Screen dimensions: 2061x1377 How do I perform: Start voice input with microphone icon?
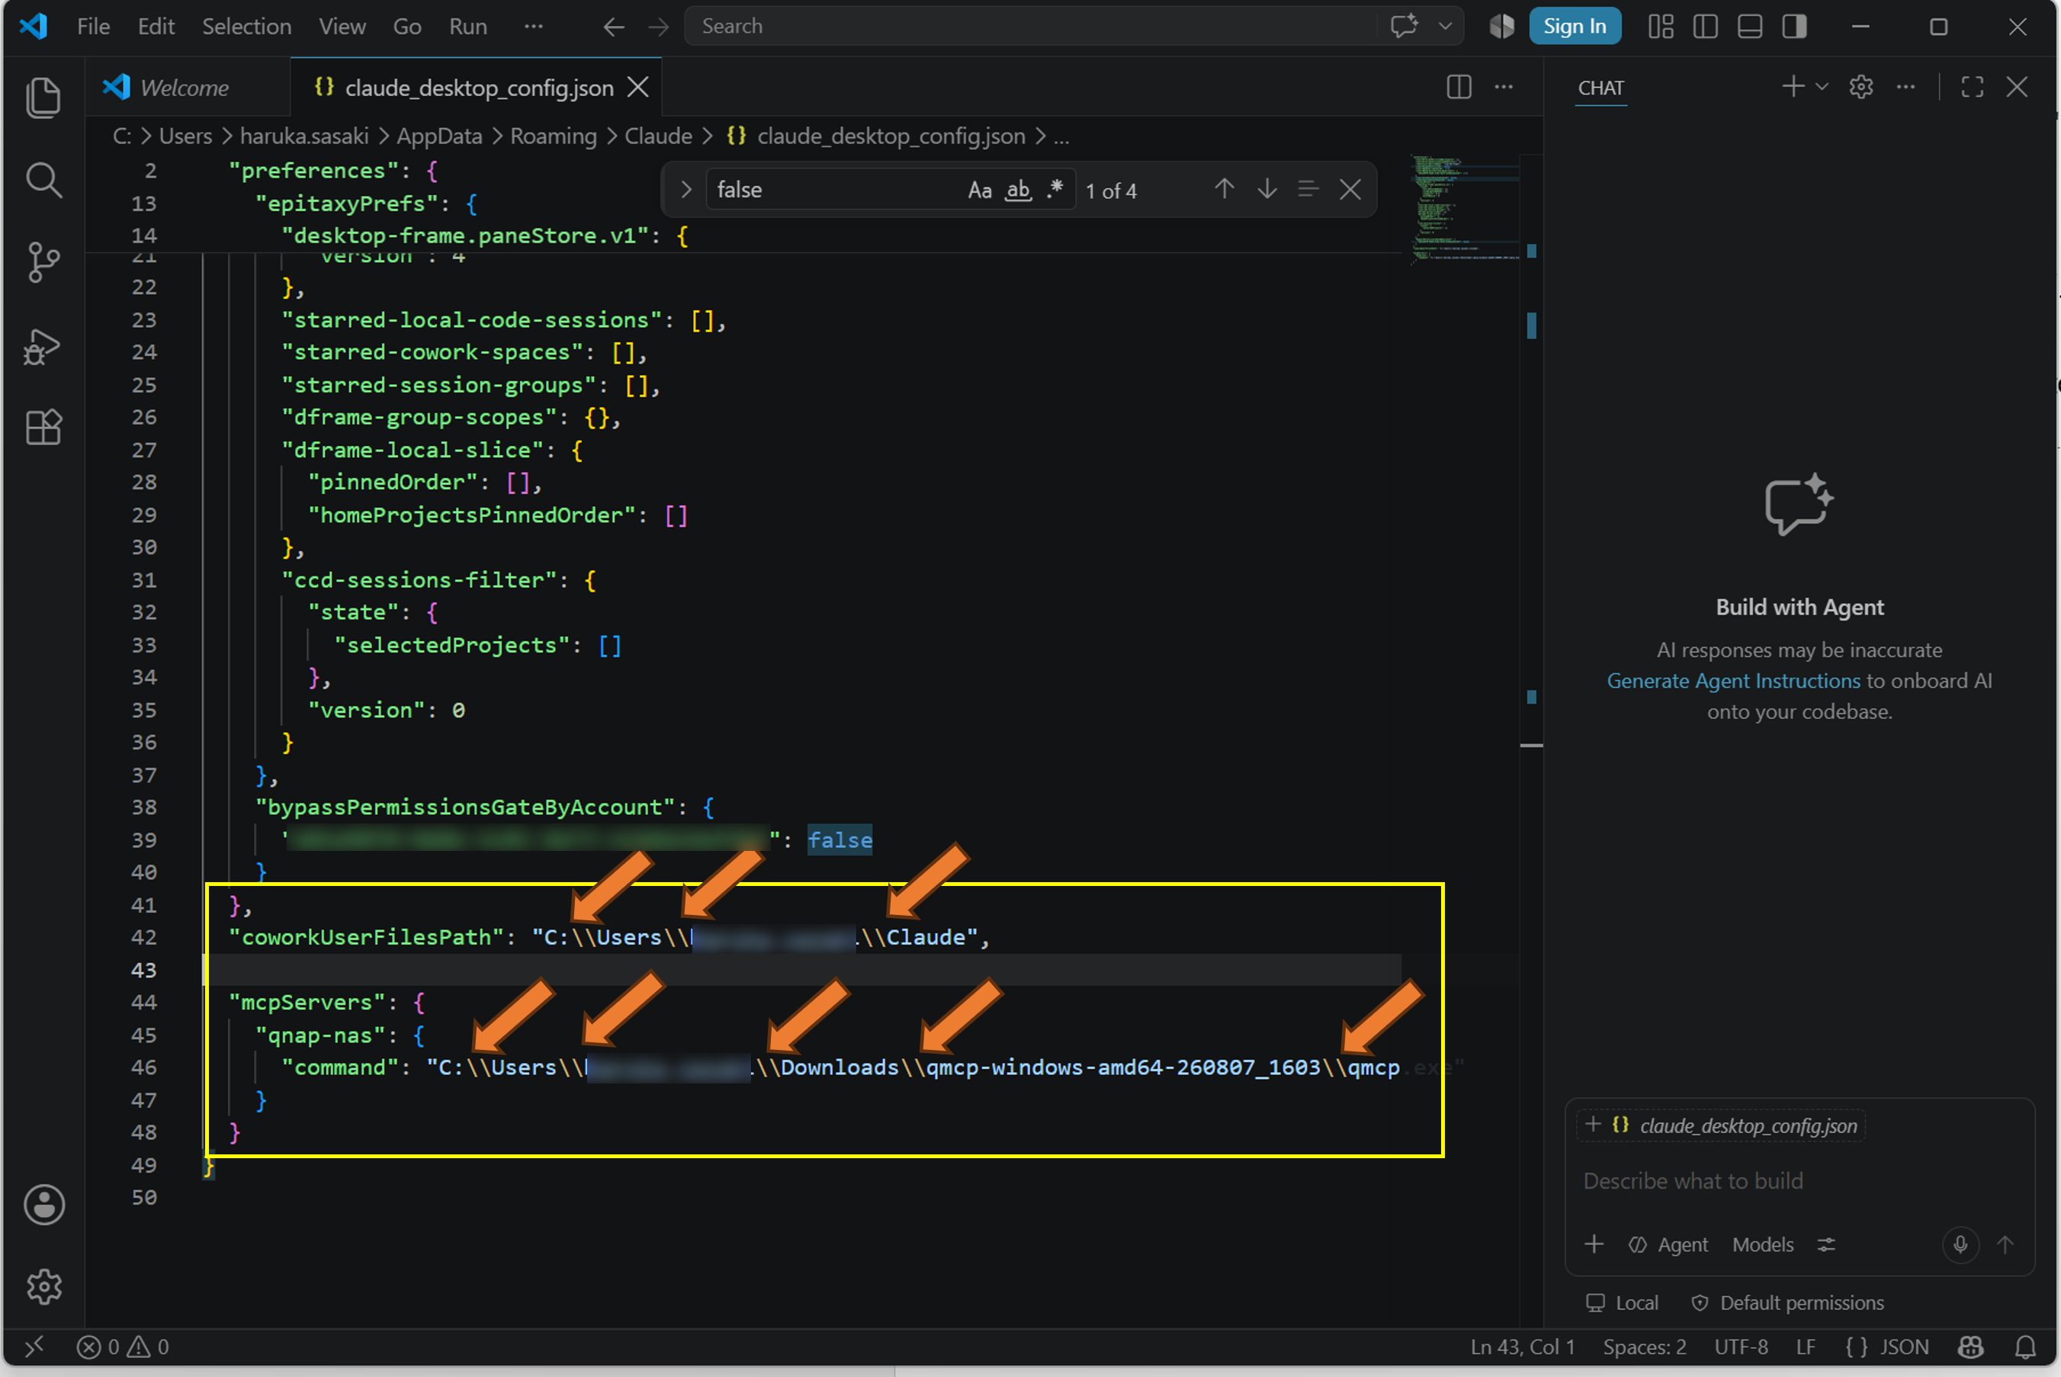pyautogui.click(x=1960, y=1244)
